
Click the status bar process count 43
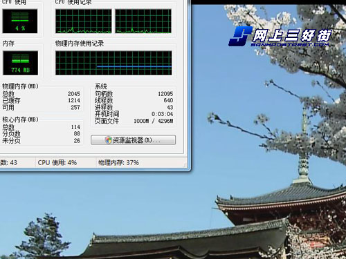pyautogui.click(x=13, y=163)
